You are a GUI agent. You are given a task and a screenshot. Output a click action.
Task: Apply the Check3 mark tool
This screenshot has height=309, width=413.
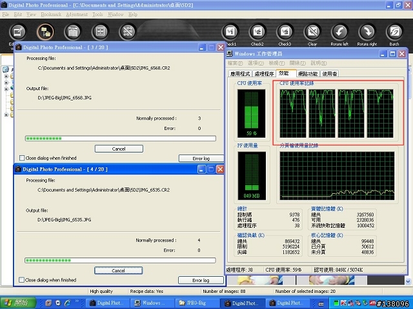click(285, 32)
